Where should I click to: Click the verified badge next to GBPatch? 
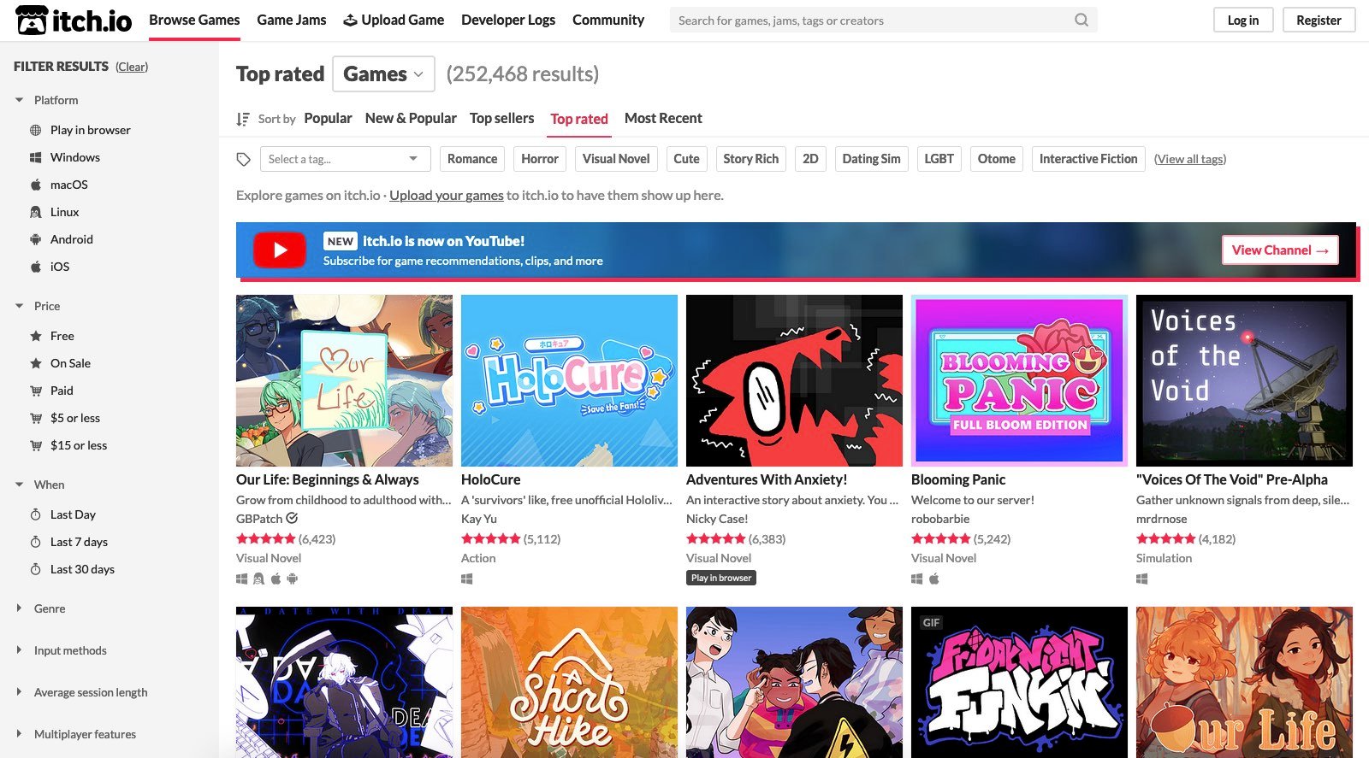pyautogui.click(x=292, y=518)
